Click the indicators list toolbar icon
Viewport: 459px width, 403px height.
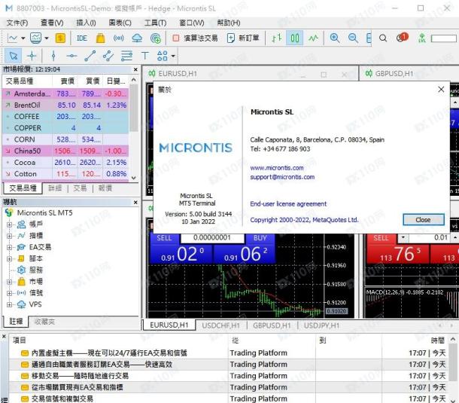[35, 38]
